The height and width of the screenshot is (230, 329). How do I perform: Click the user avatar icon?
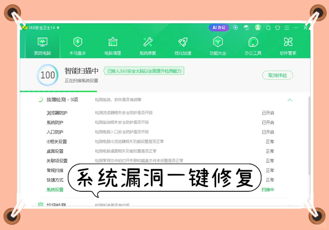258,28
